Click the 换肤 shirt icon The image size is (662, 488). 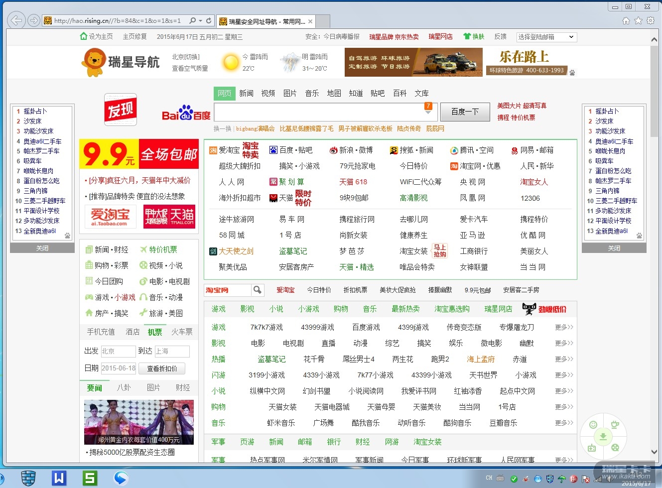[467, 36]
